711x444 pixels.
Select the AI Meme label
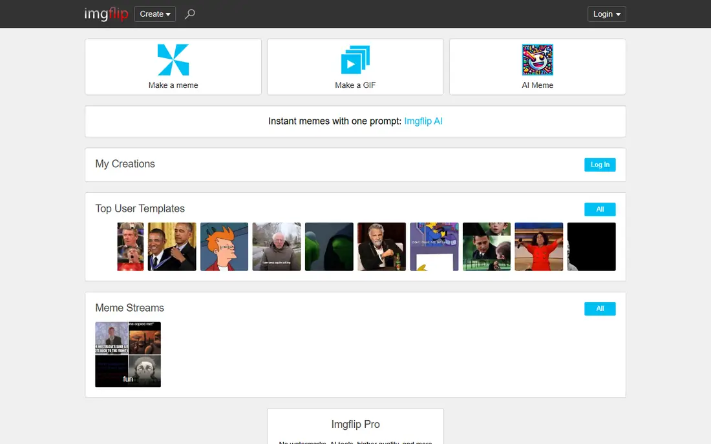tap(537, 85)
